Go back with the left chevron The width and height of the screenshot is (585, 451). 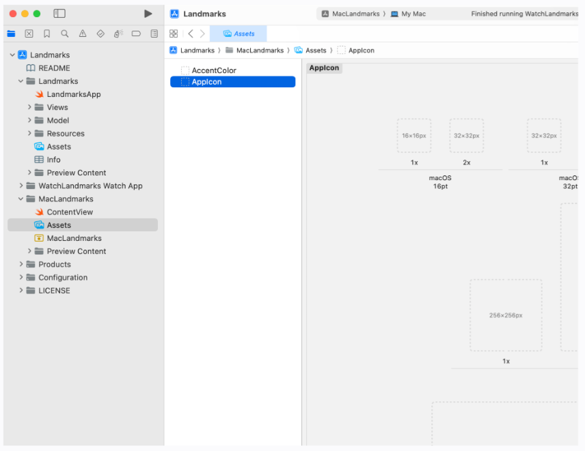point(191,34)
